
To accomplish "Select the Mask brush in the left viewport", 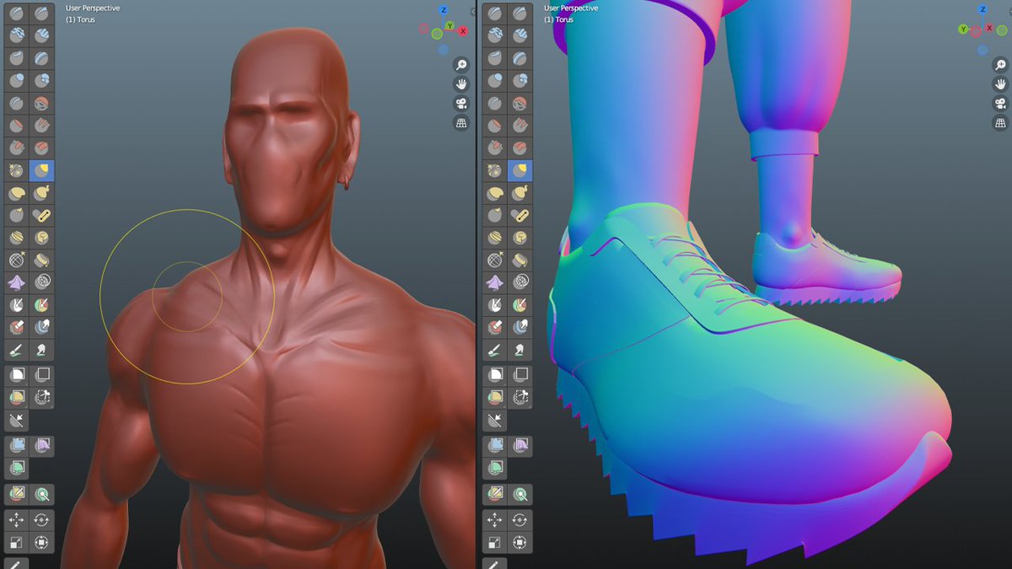I will point(16,305).
